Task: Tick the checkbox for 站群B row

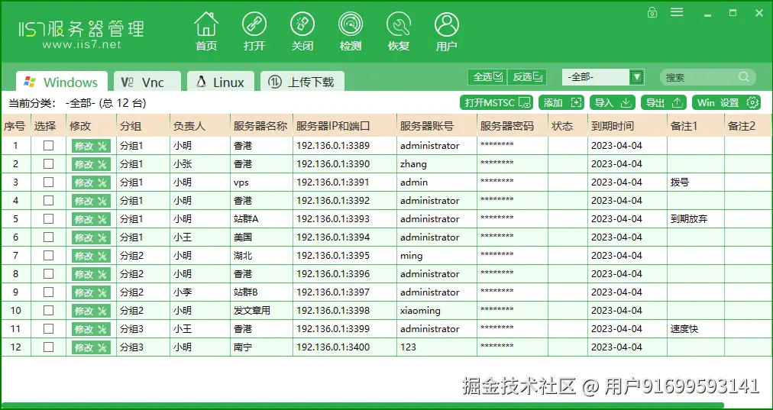Action: point(48,292)
